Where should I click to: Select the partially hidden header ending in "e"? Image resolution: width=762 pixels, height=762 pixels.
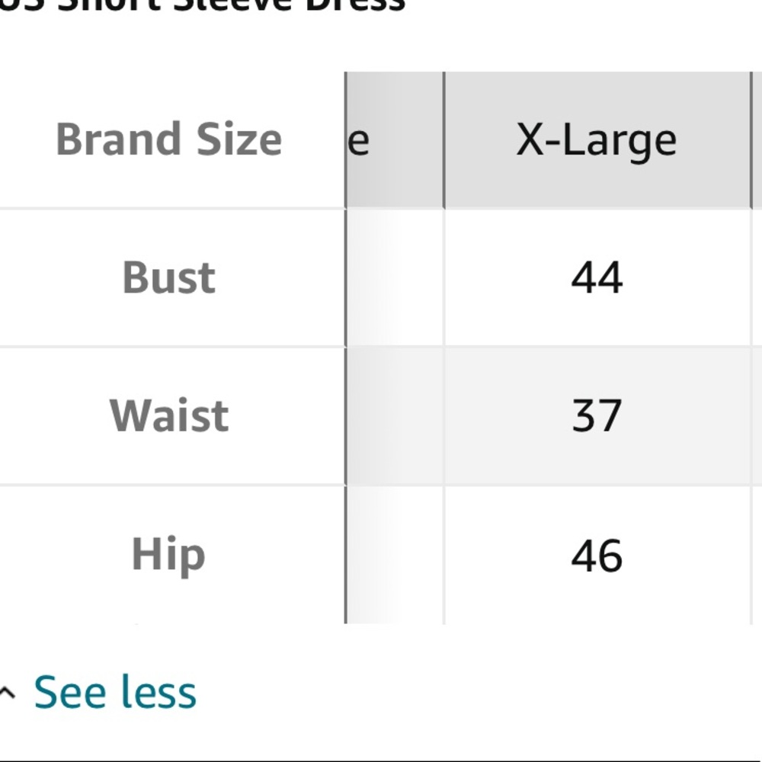(395, 140)
